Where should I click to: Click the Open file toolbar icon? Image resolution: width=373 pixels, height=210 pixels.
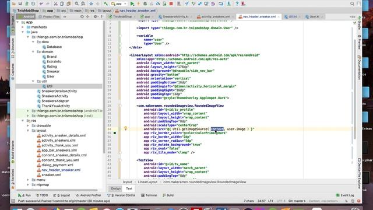click(x=14, y=4)
